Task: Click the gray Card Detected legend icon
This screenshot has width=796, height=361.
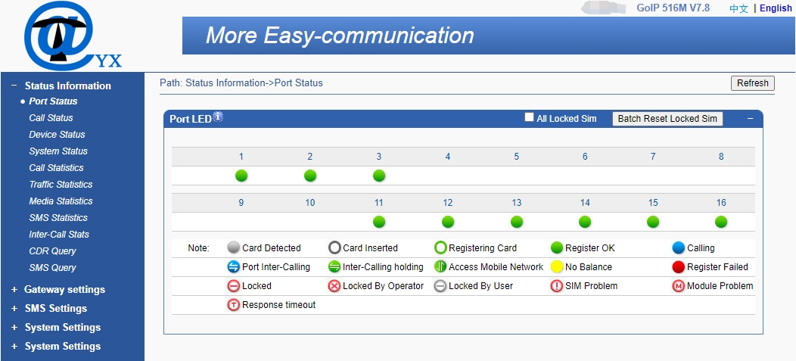Action: click(x=233, y=247)
